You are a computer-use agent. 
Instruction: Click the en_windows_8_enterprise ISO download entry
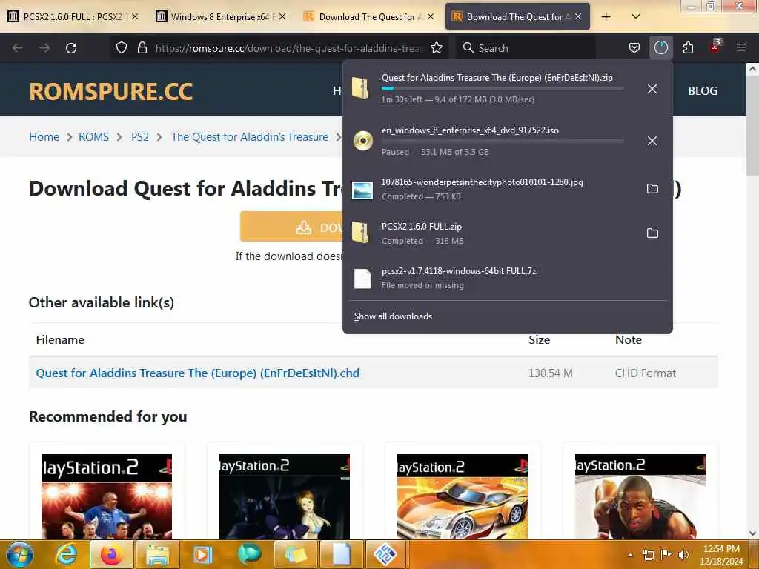[492, 141]
